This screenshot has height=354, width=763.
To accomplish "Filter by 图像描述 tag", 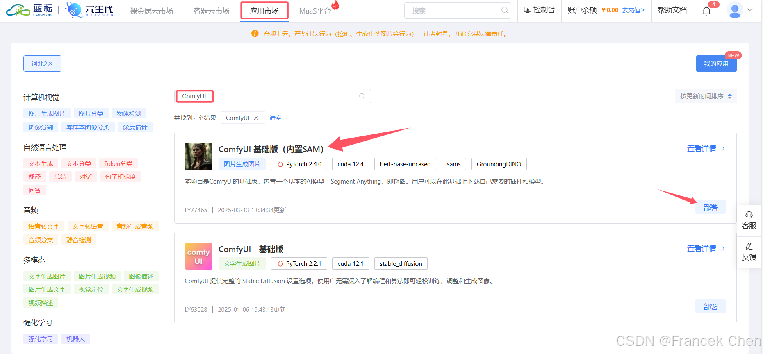I will 141,276.
